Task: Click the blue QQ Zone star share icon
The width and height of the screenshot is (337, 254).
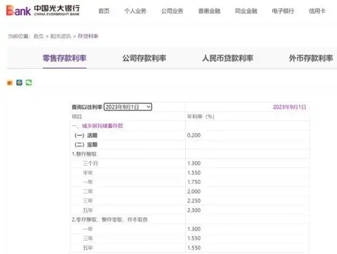Action: pyautogui.click(x=19, y=82)
